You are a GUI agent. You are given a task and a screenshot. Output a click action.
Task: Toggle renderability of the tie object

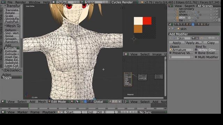[217, 20]
